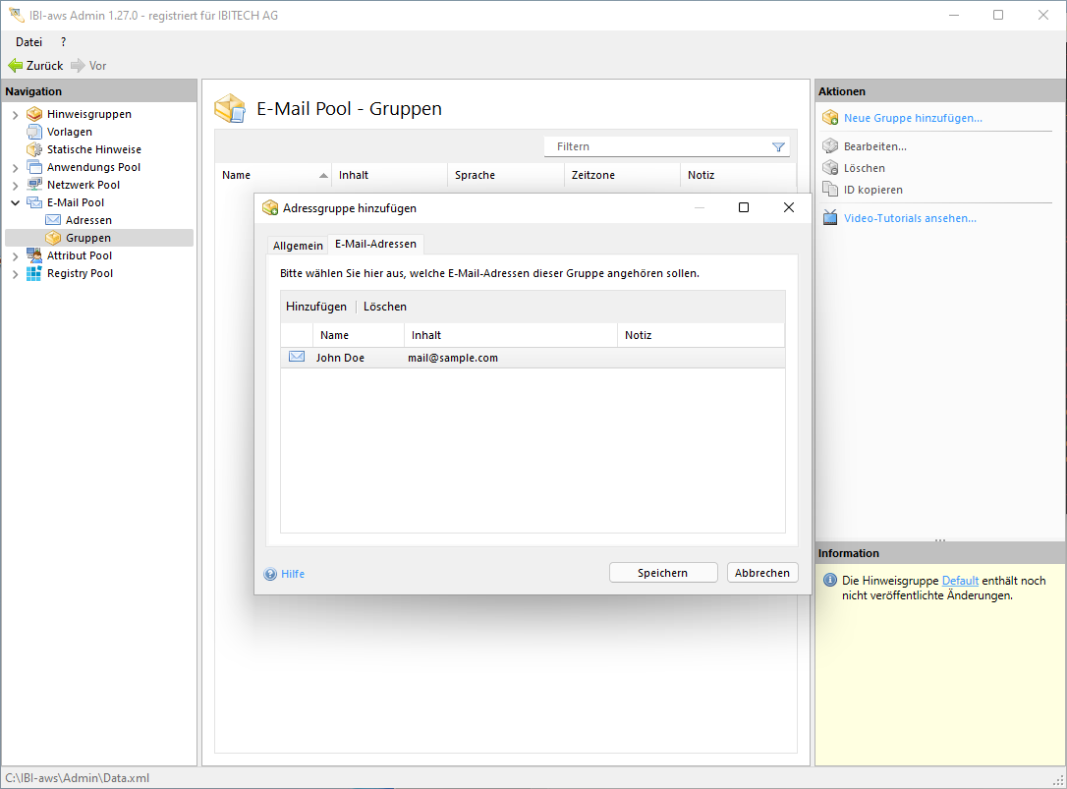This screenshot has width=1067, height=789.
Task: Click into the Filtern search field
Action: (x=658, y=146)
